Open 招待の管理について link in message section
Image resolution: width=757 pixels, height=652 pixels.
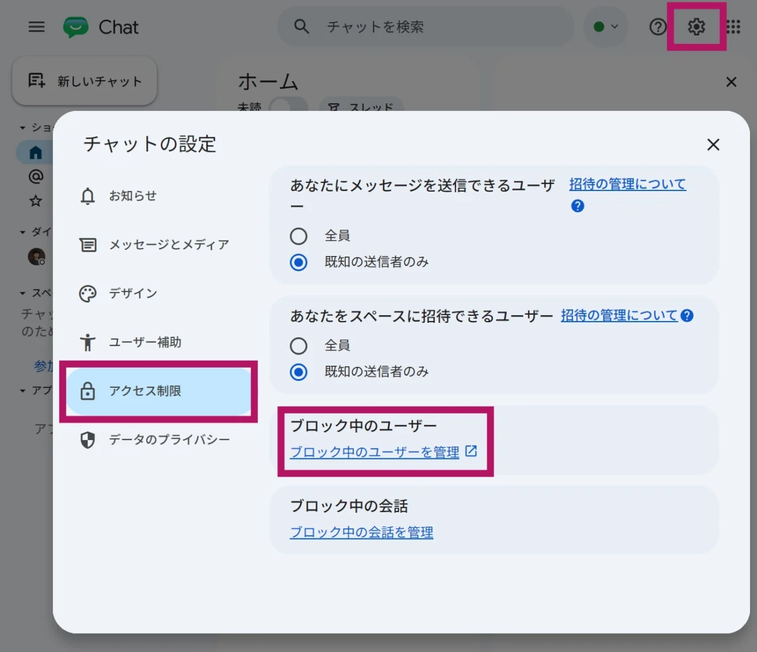tap(627, 184)
